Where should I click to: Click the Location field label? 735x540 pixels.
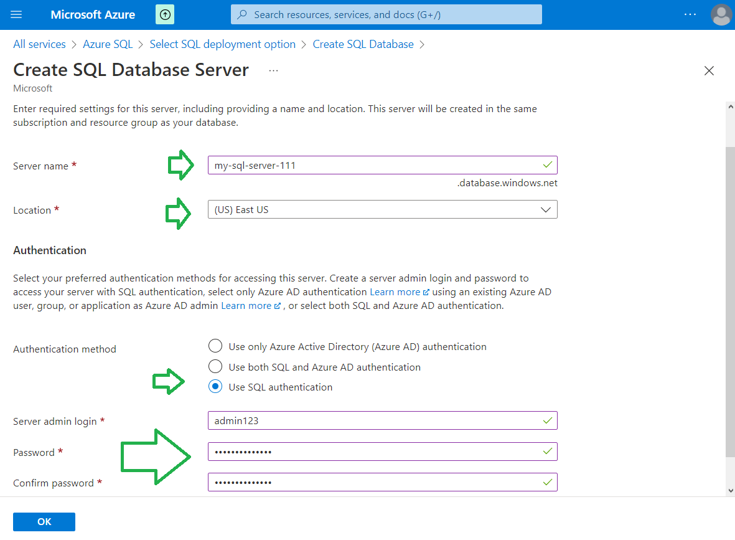pyautogui.click(x=32, y=210)
